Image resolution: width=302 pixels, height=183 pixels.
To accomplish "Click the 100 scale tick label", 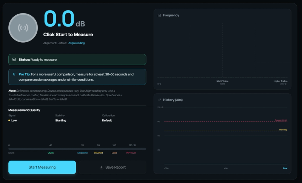I will coord(114,145).
